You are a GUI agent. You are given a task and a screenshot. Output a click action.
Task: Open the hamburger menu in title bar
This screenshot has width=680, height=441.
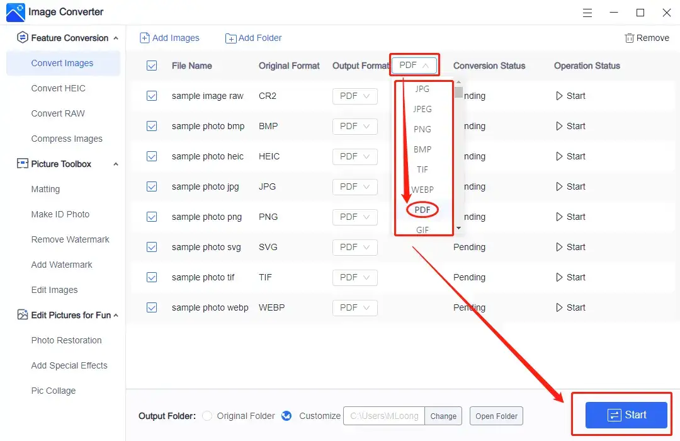[587, 13]
